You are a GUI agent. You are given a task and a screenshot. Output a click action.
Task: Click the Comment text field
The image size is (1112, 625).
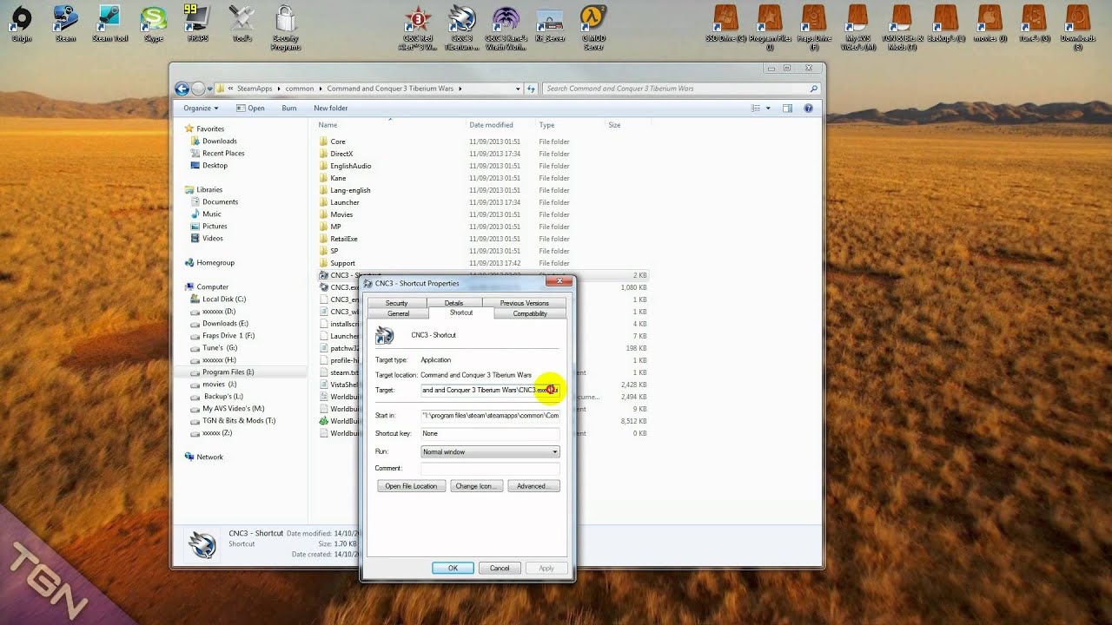pyautogui.click(x=490, y=469)
